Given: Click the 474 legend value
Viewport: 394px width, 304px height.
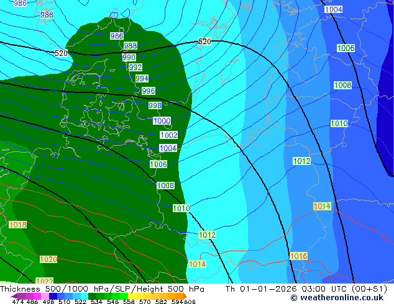Looking at the screenshot, I should click(x=18, y=302).
